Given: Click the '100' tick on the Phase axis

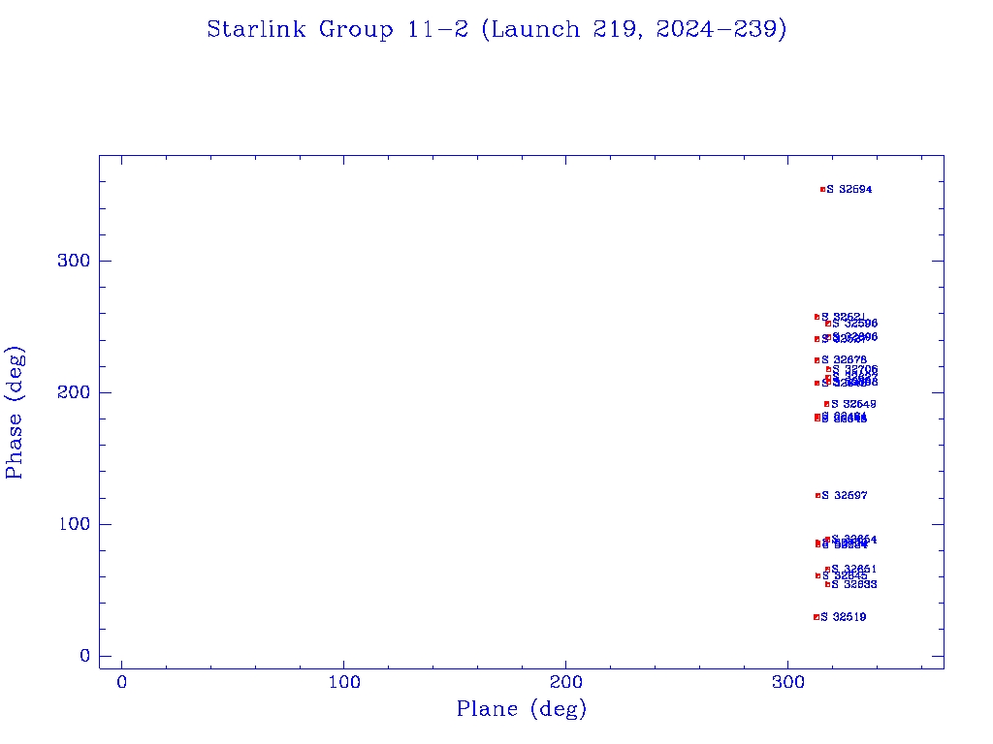Looking at the screenshot, I should [74, 524].
